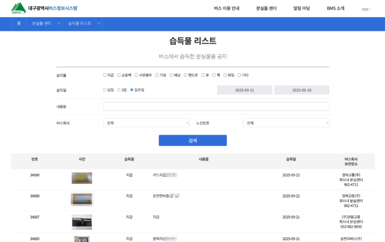The height and width of the screenshot is (242, 385).
Task: Choose the 3일 date range radio
Action: (x=119, y=90)
